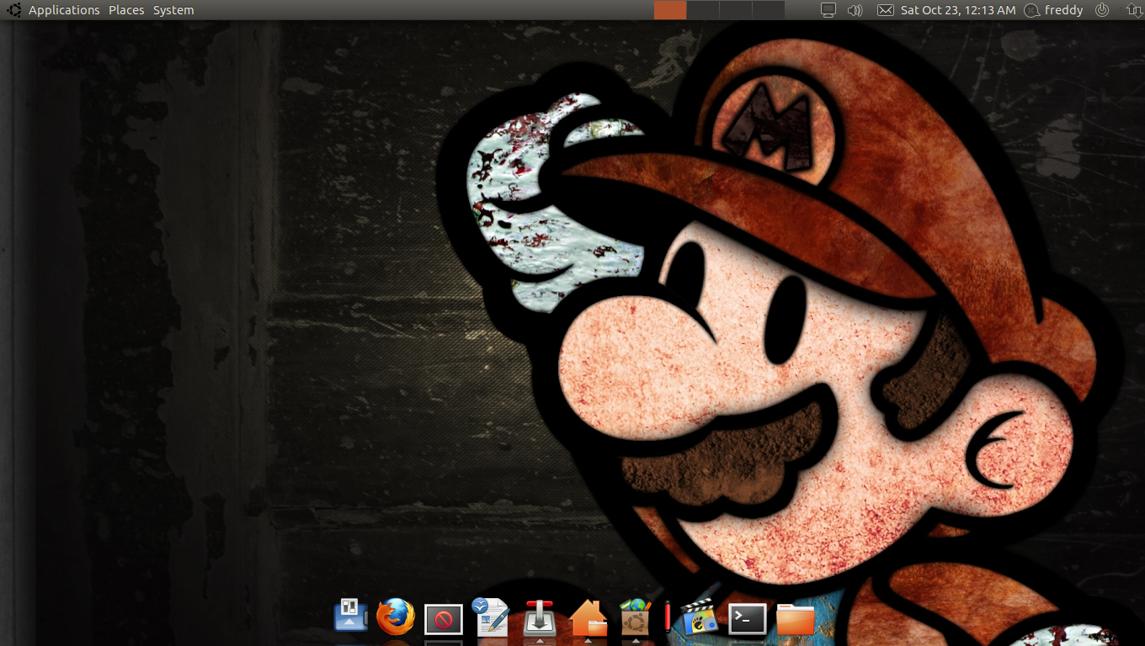Image resolution: width=1145 pixels, height=646 pixels.
Task: Open Transmission downloader from the dock
Action: point(540,617)
